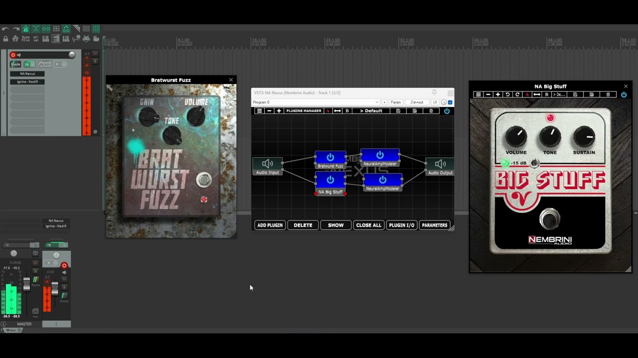
Task: Click the undo arrow in REAPER toolbar
Action: tap(5, 29)
